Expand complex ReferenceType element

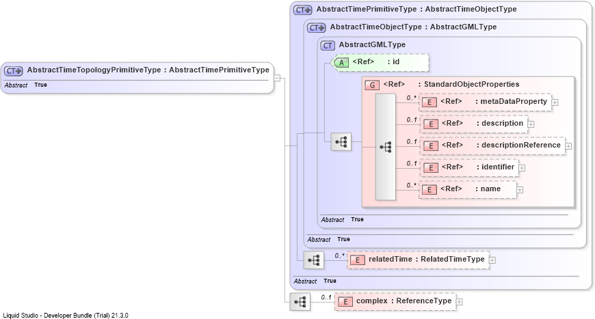click(x=459, y=302)
